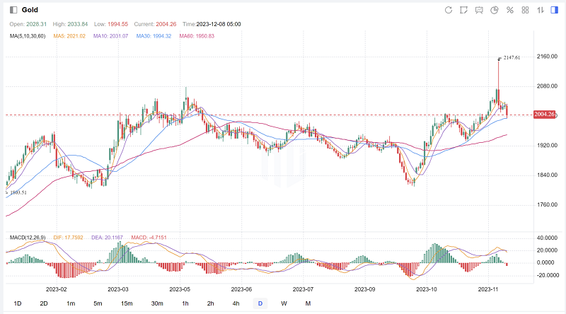Image resolution: width=566 pixels, height=314 pixels.
Task: Select the 30m interval button
Action: (x=156, y=303)
